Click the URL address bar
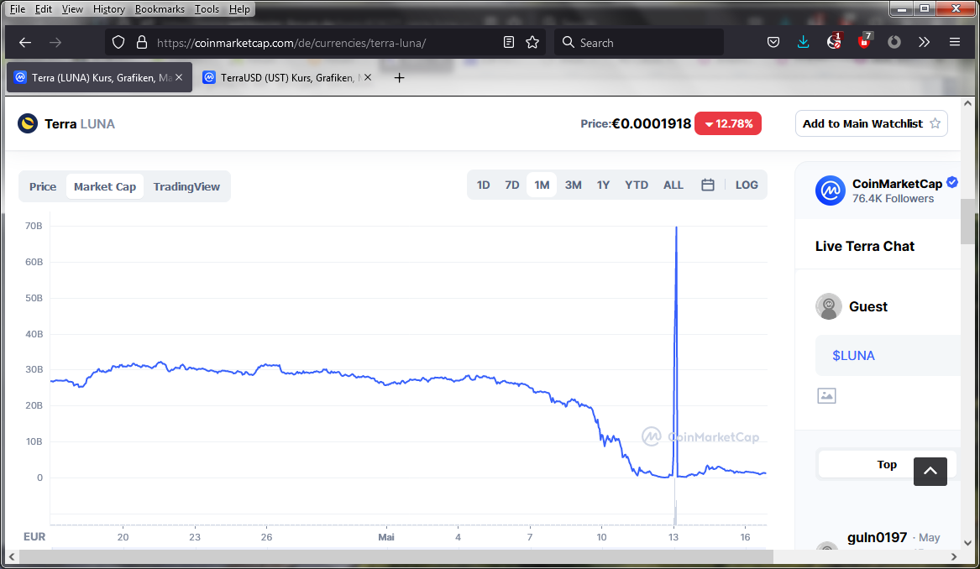Viewport: 980px width, 569px height. click(325, 43)
